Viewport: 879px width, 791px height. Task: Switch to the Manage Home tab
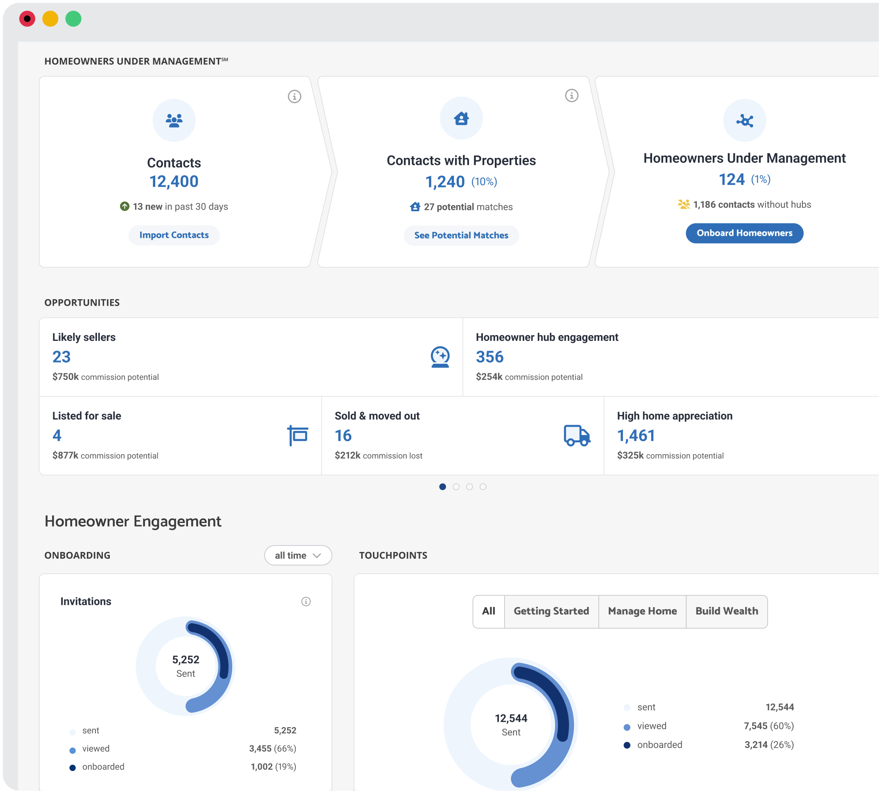click(x=642, y=611)
